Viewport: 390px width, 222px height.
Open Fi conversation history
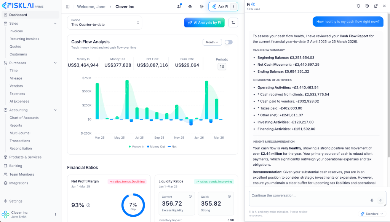pos(367,6)
